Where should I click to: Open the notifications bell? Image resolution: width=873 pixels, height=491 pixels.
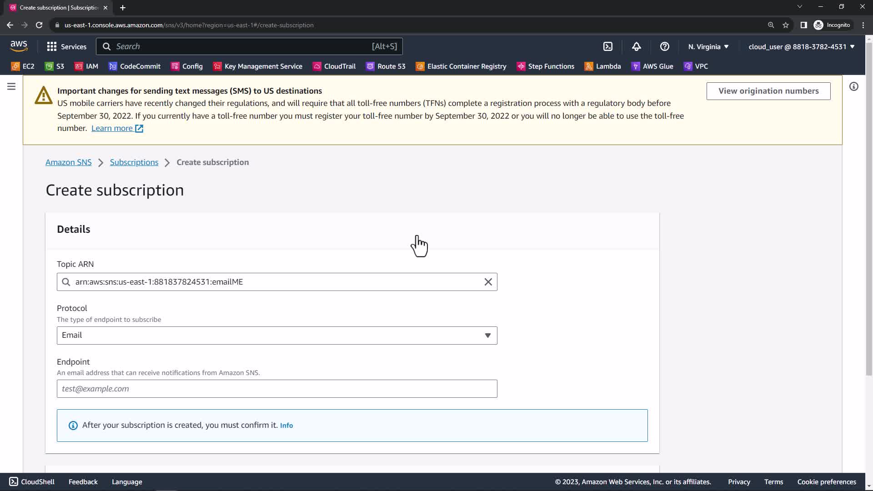coord(636,46)
